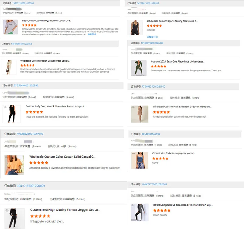This screenshot has height=229, width=244.
Task: Open order number 77549635001021940
Action: tap(153, 87)
